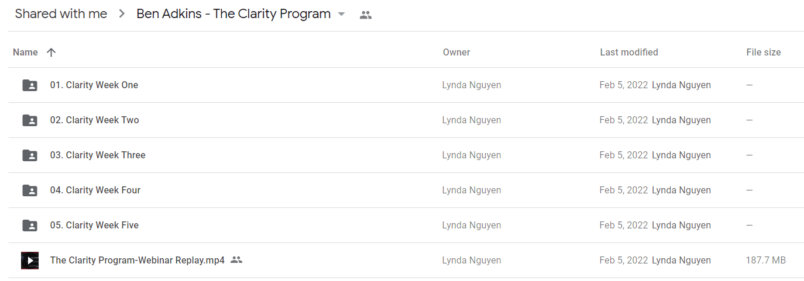The width and height of the screenshot is (804, 281).
Task: Expand the Ben Adkins folder dropdown arrow
Action: pyautogui.click(x=342, y=15)
